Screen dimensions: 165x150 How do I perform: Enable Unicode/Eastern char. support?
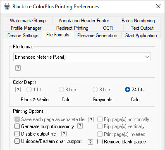tap(17, 141)
